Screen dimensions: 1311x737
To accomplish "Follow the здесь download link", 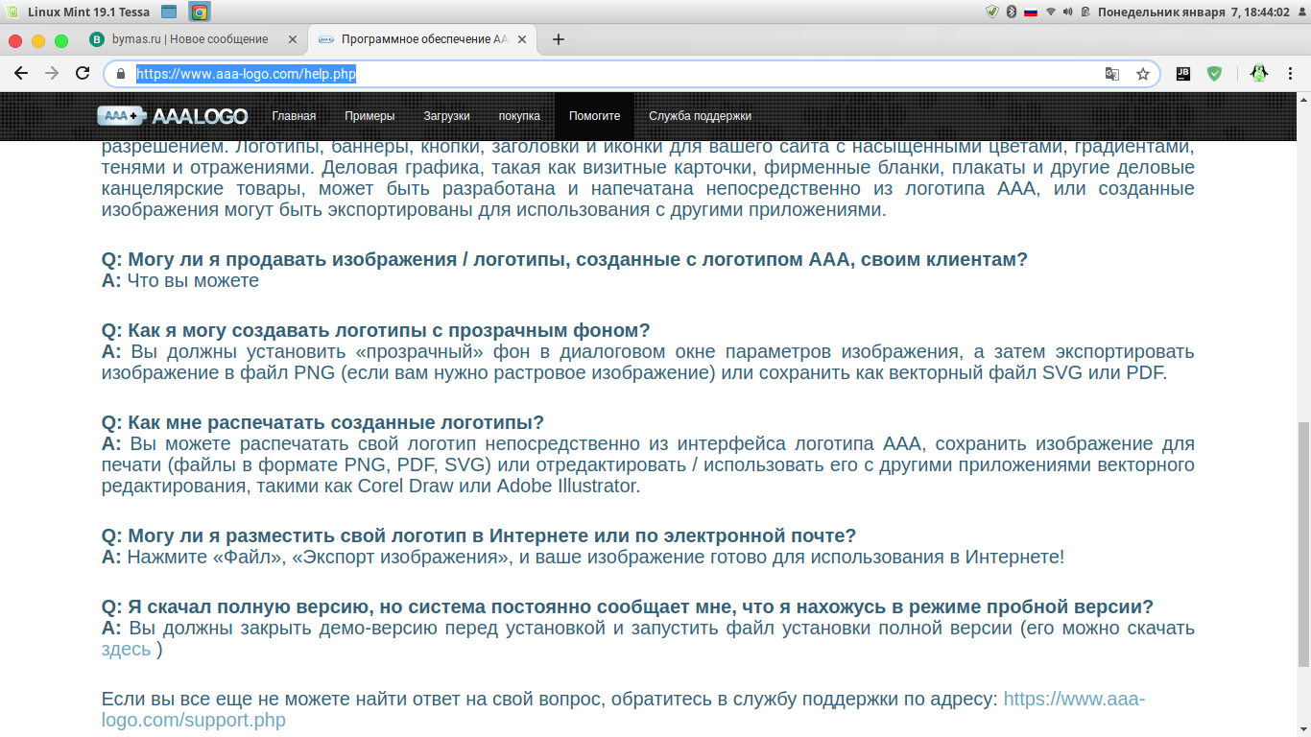I will (x=126, y=650).
